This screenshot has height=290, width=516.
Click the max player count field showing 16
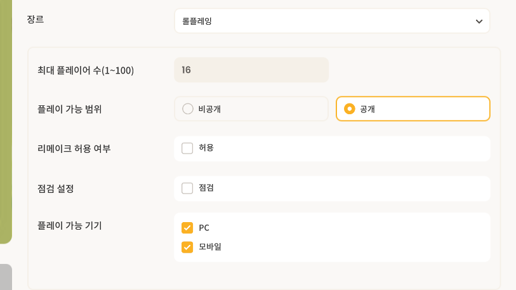251,70
